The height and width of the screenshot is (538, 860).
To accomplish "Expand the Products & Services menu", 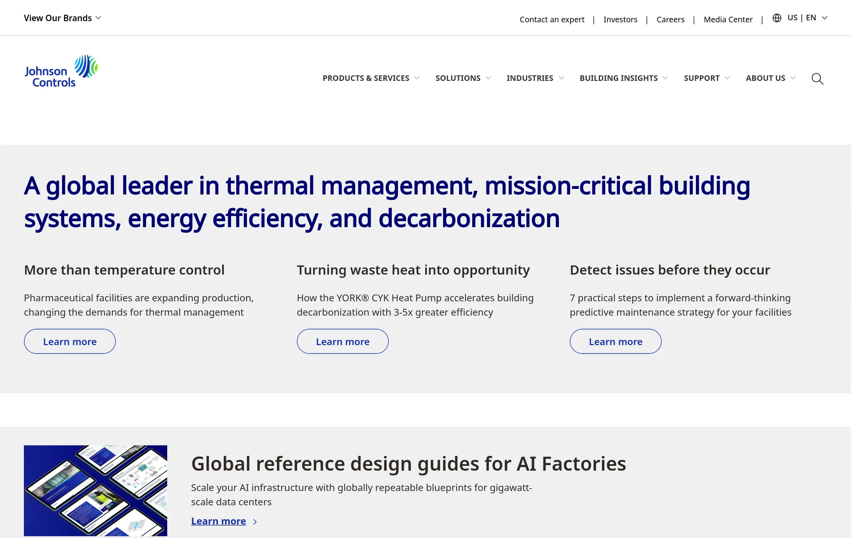I will pyautogui.click(x=371, y=78).
